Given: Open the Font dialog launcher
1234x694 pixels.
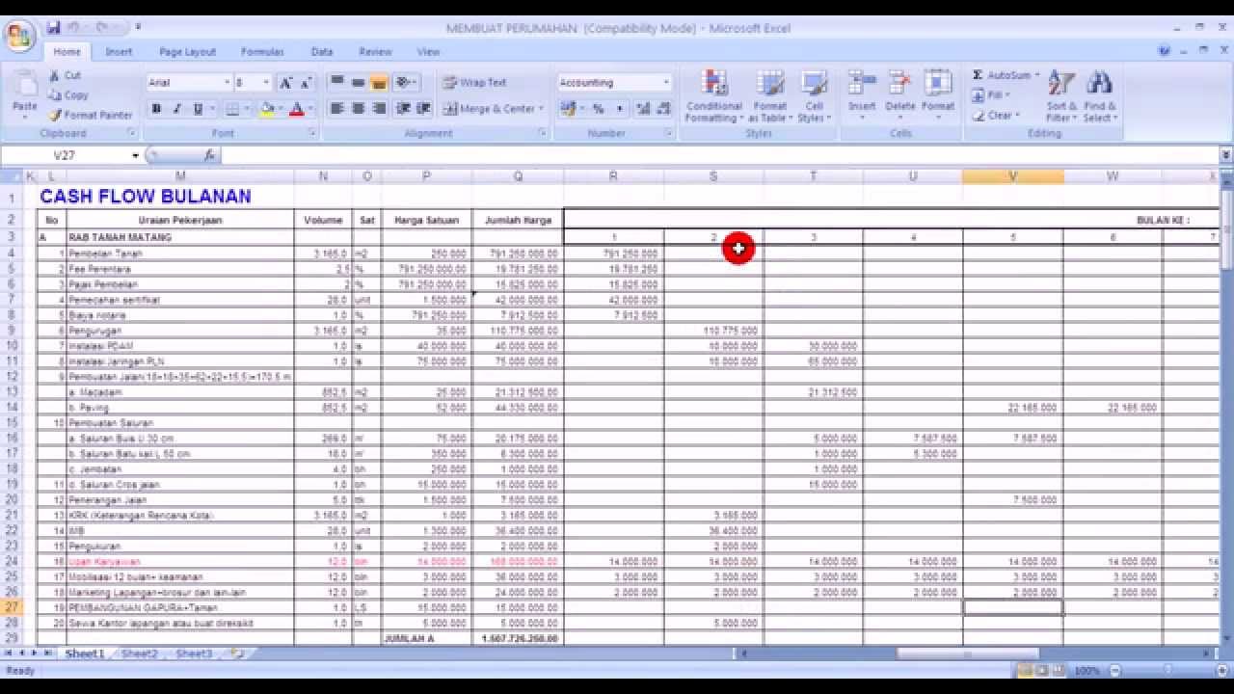Looking at the screenshot, I should pyautogui.click(x=312, y=133).
